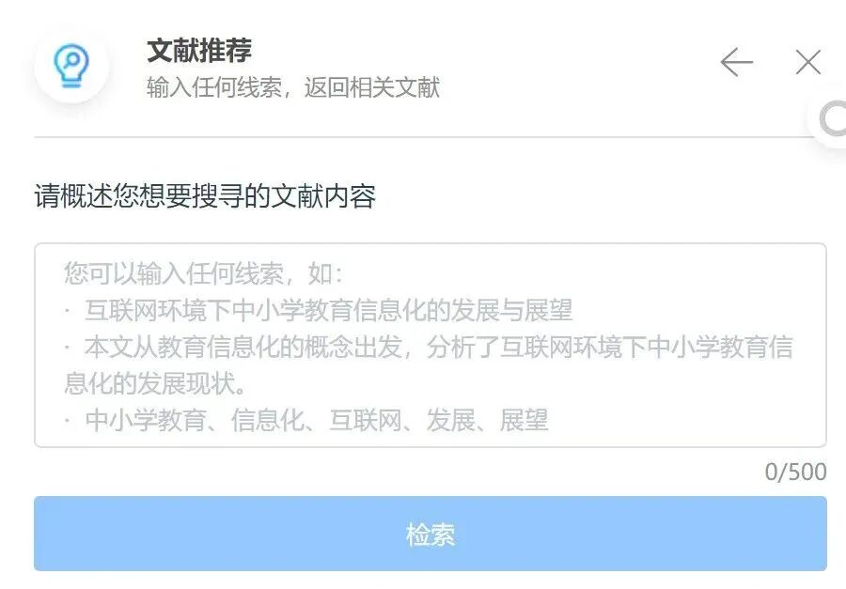Image resolution: width=846 pixels, height=589 pixels.
Task: Click the 文献推荐 title text
Action: [199, 50]
